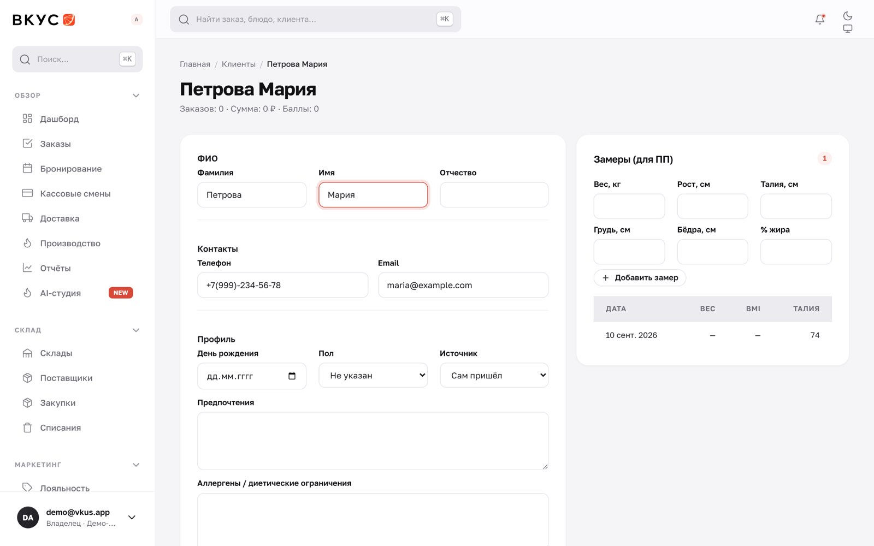Open the Пол dropdown
The image size is (874, 546).
(373, 376)
